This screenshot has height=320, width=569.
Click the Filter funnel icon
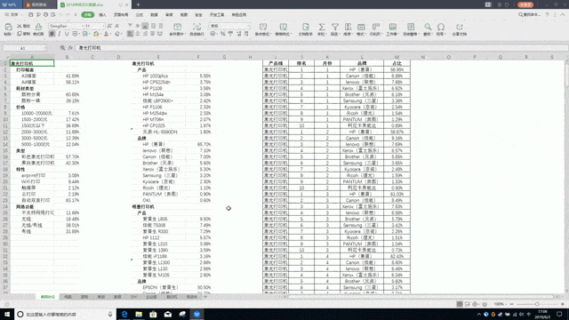click(335, 27)
